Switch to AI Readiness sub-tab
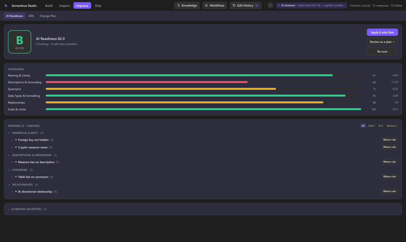This screenshot has height=242, width=406. click(14, 16)
